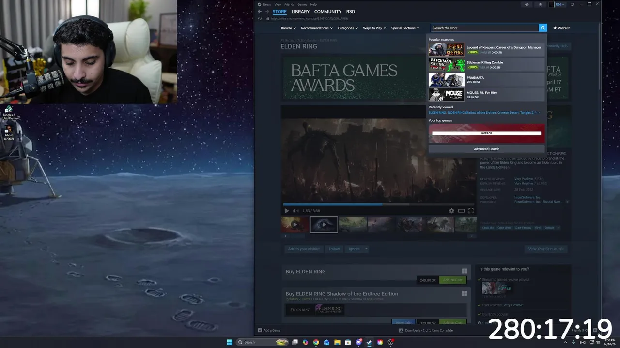Screen dimensions: 620x348
Task: Click the Search the store field
Action: click(485, 28)
